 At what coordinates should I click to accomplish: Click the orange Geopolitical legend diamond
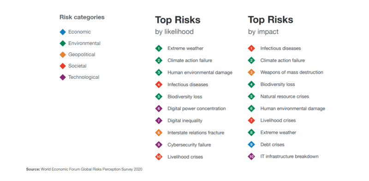(x=63, y=54)
